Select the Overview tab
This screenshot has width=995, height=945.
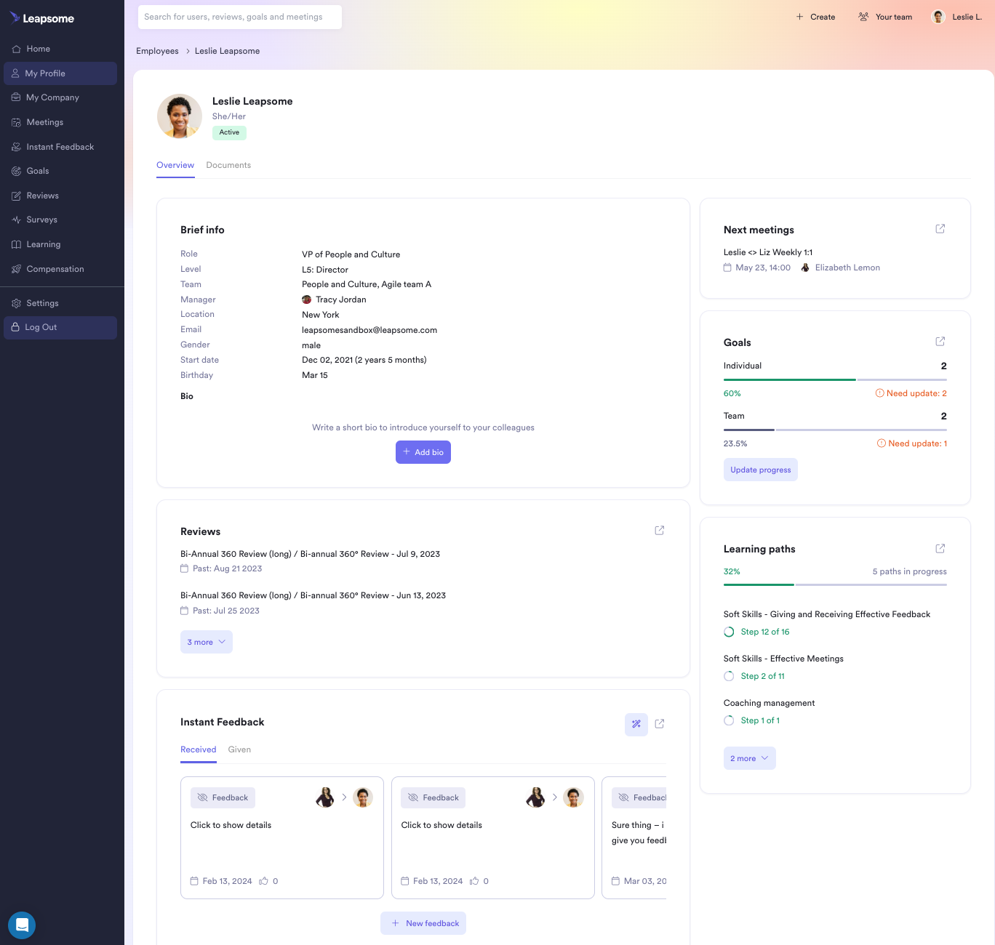click(175, 165)
